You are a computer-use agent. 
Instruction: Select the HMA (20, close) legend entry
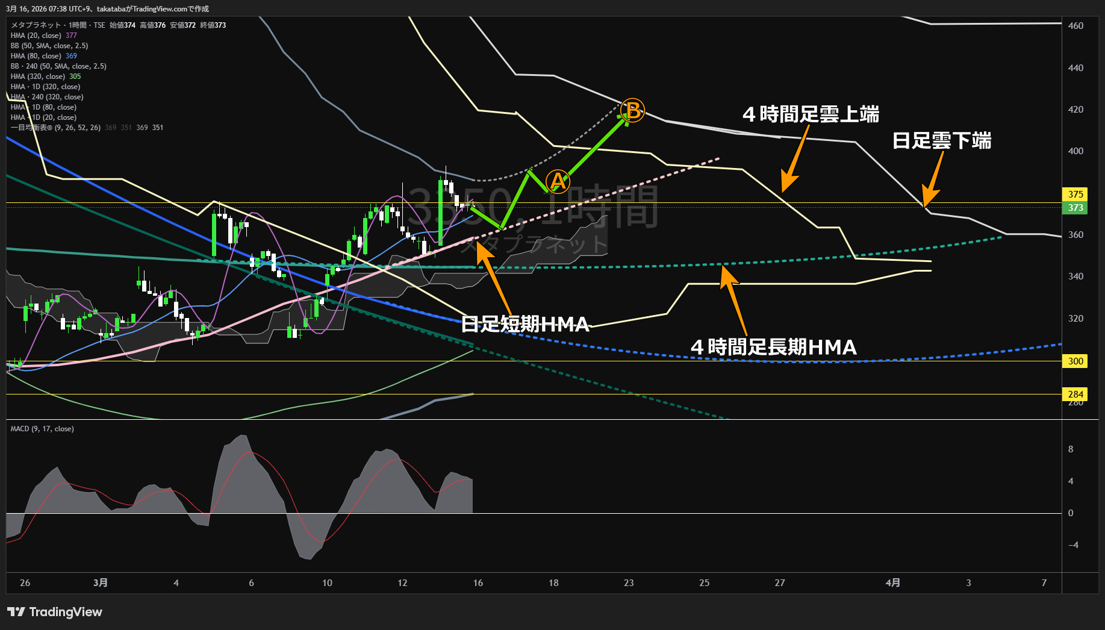coord(36,36)
